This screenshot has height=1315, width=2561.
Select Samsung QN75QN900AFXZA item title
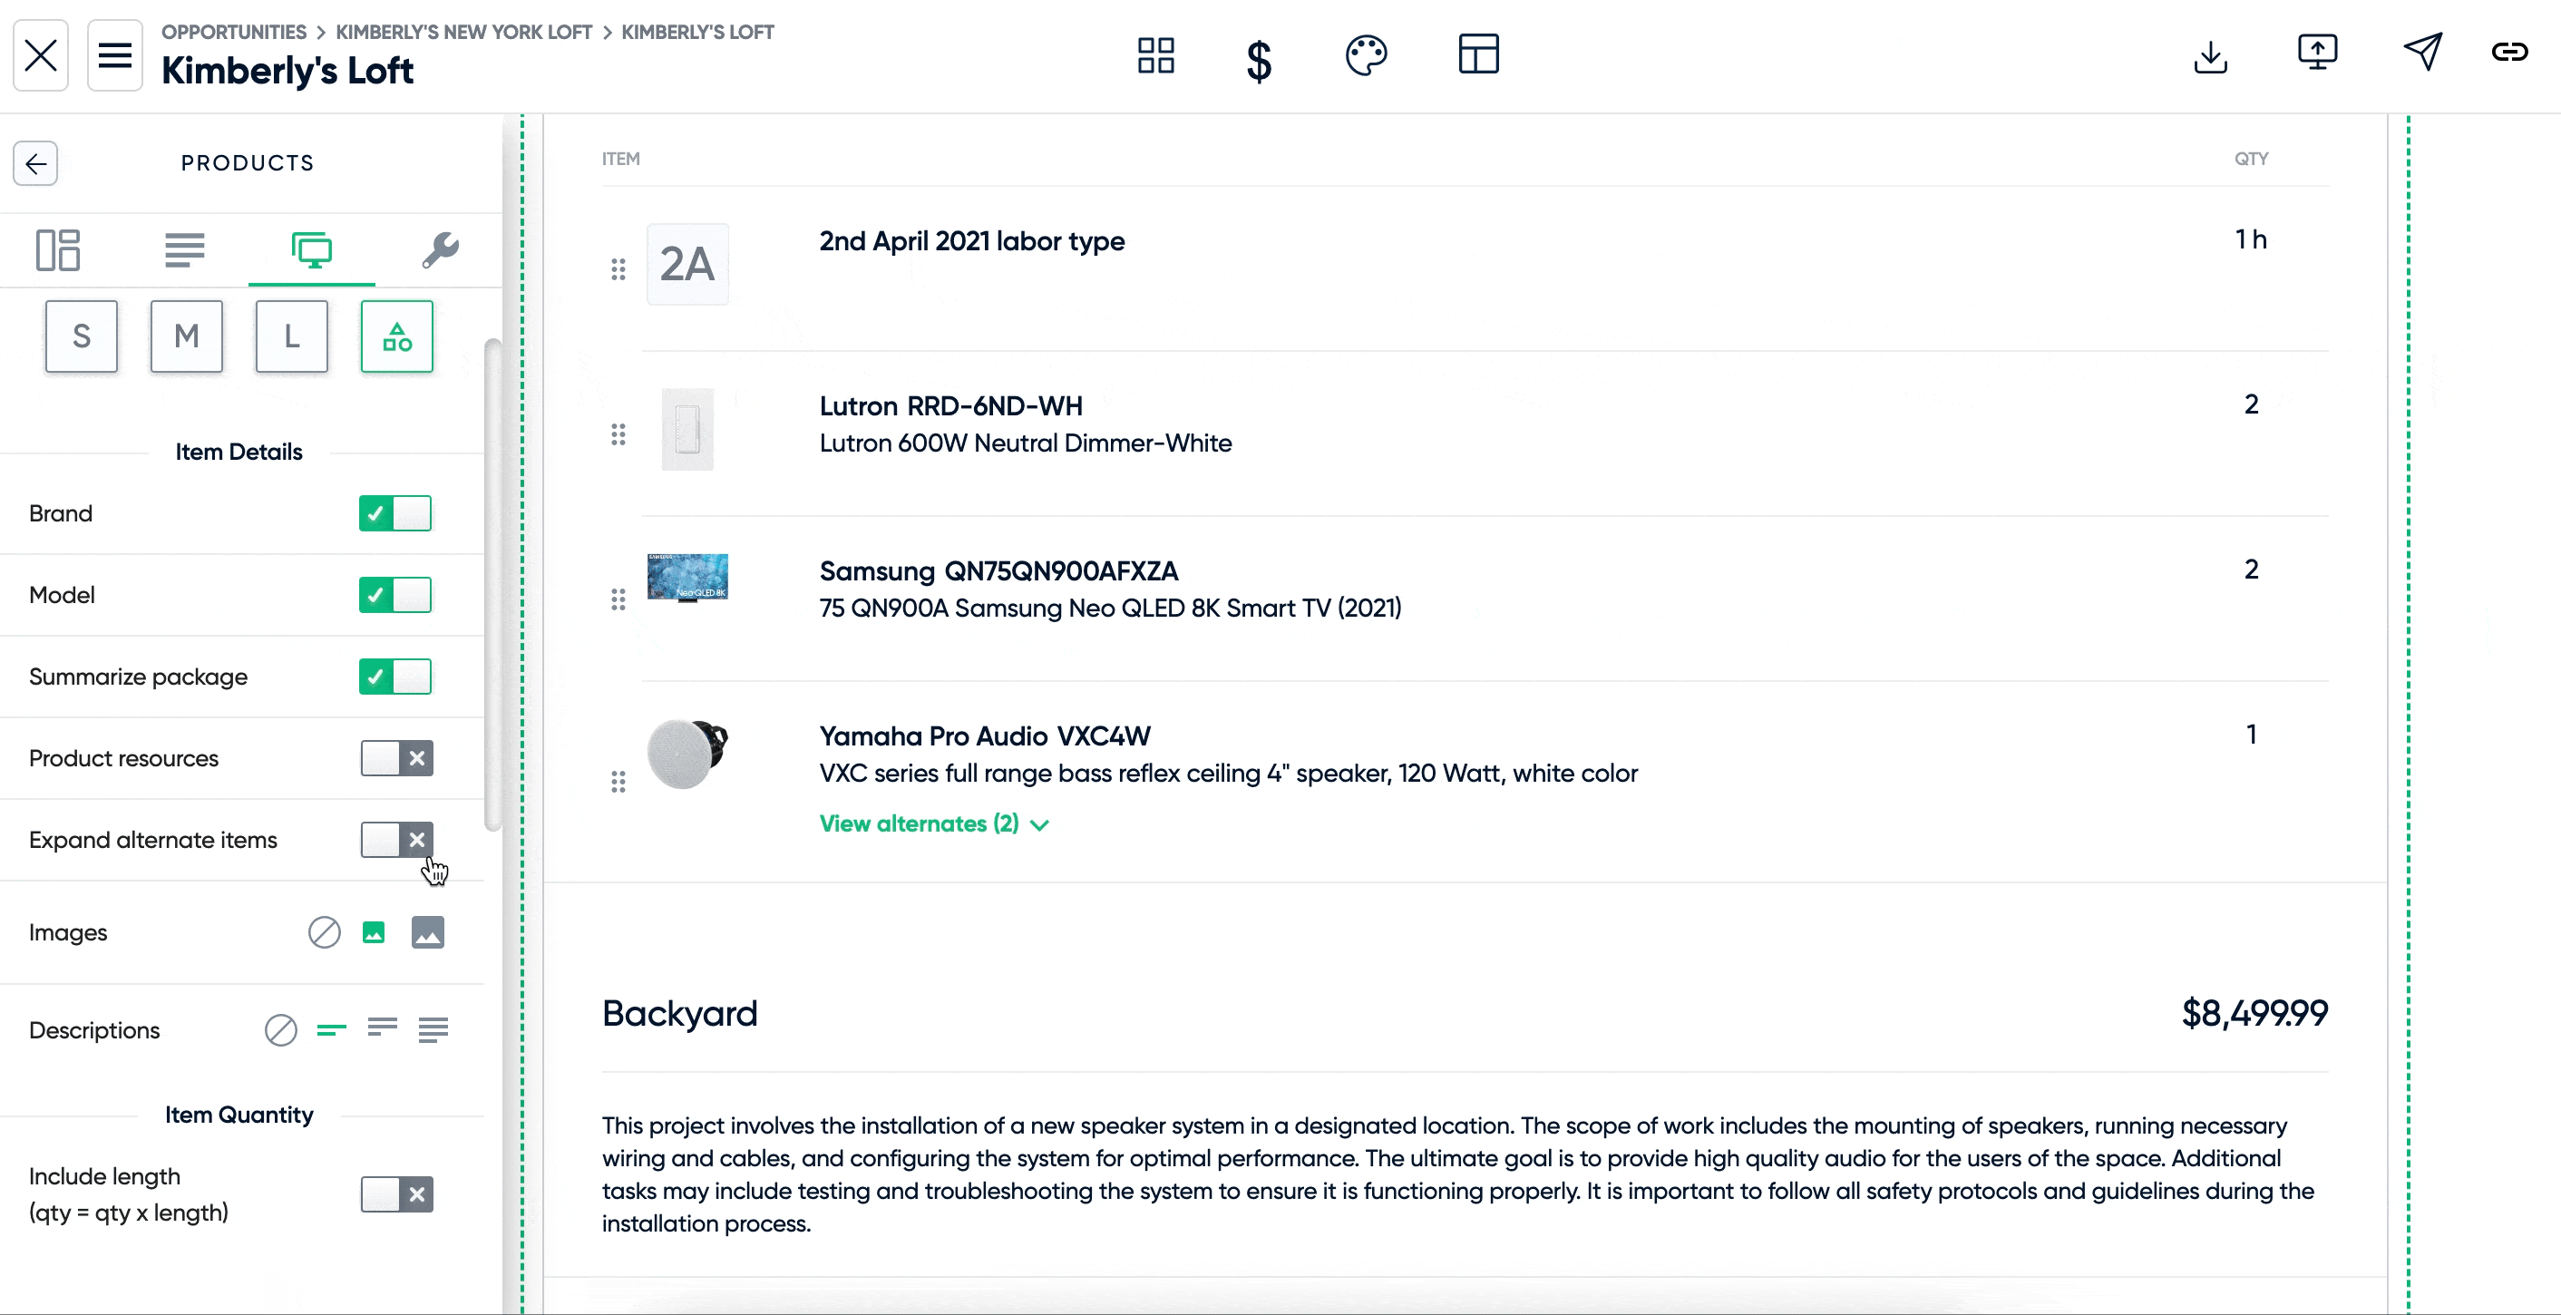tap(998, 570)
